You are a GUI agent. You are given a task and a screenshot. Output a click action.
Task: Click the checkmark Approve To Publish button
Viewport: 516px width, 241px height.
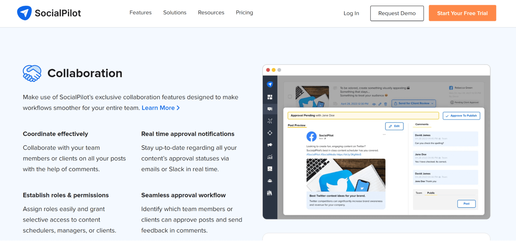[x=461, y=116]
